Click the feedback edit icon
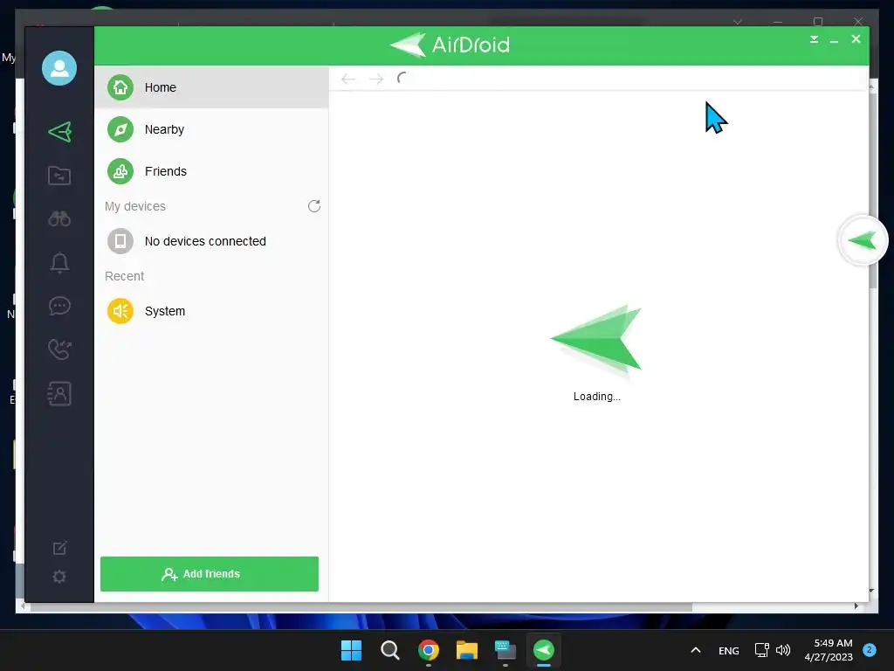 coord(59,548)
